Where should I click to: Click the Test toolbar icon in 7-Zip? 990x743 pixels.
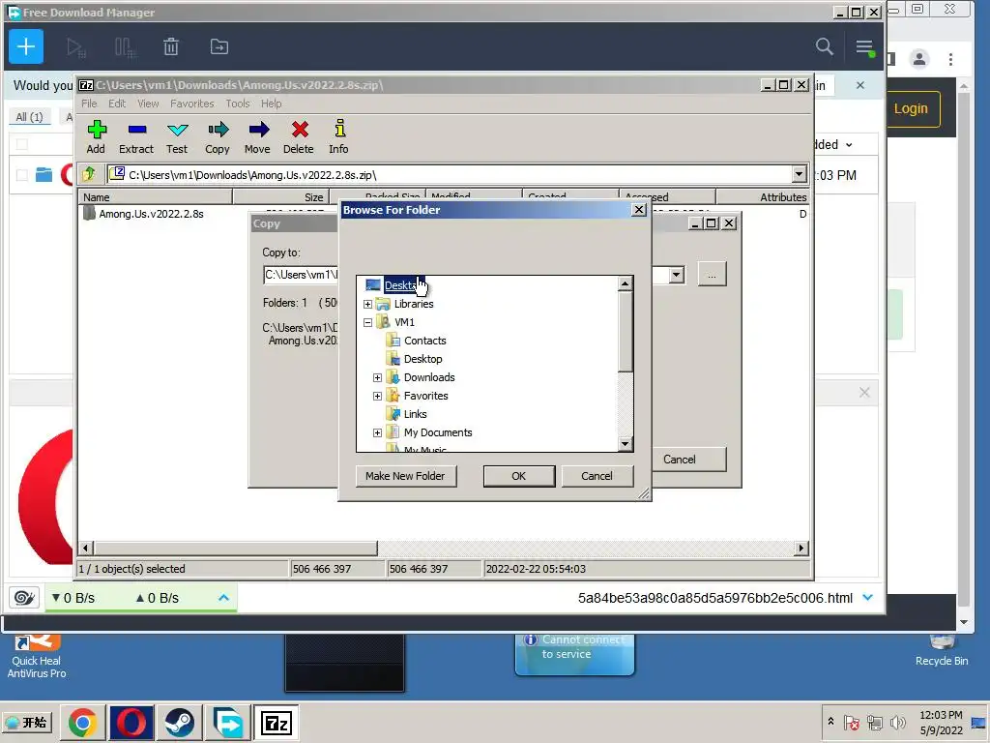tap(178, 137)
